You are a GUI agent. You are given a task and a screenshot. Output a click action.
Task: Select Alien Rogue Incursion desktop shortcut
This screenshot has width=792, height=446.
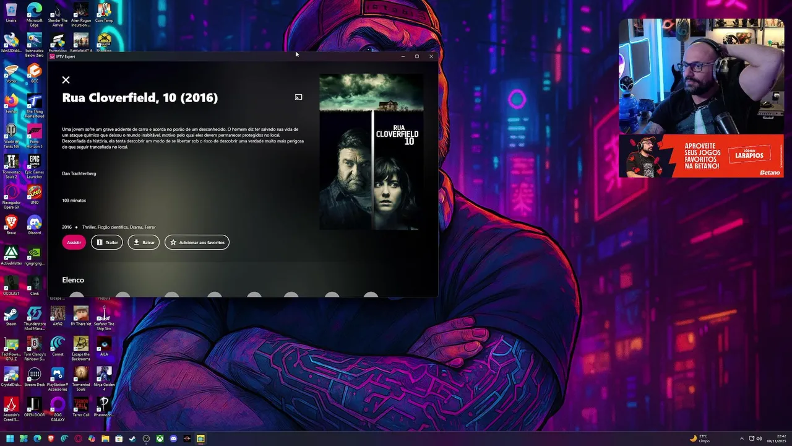tap(81, 15)
